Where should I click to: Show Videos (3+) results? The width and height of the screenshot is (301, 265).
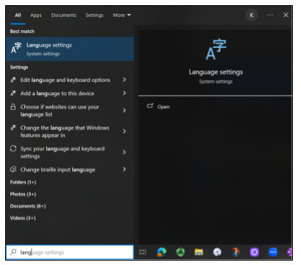pyautogui.click(x=23, y=218)
